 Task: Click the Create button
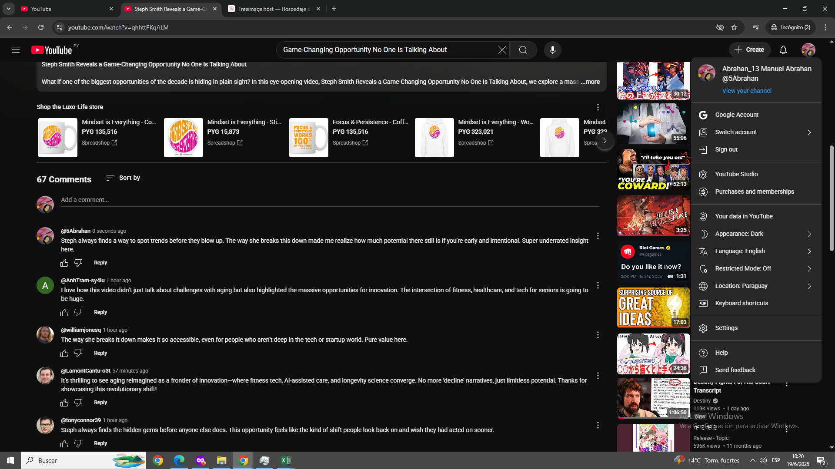(x=750, y=50)
